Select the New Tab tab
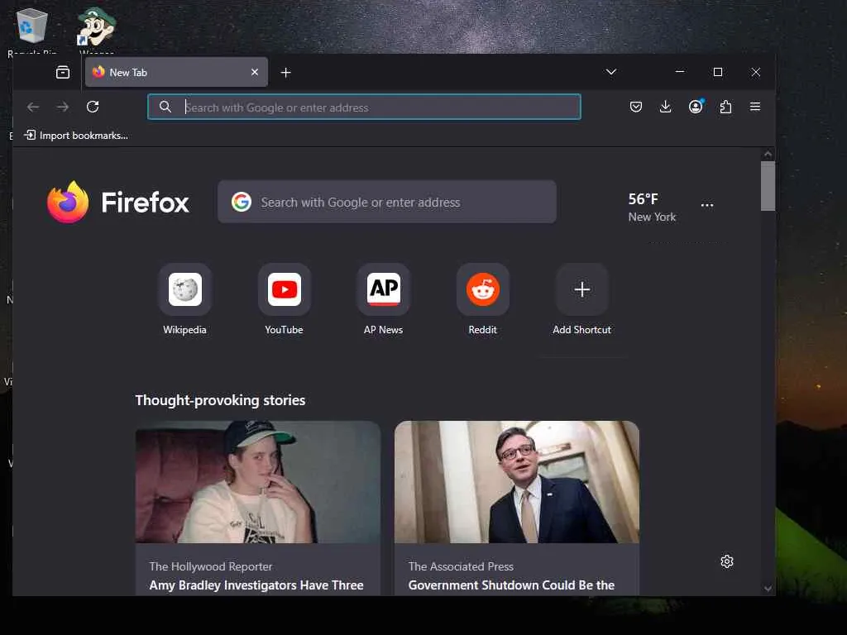The width and height of the screenshot is (847, 635). click(177, 73)
